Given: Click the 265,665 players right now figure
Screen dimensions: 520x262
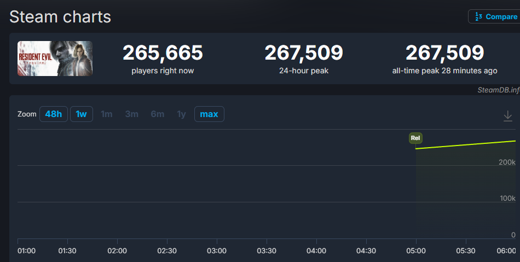Looking at the screenshot, I should pyautogui.click(x=163, y=53).
